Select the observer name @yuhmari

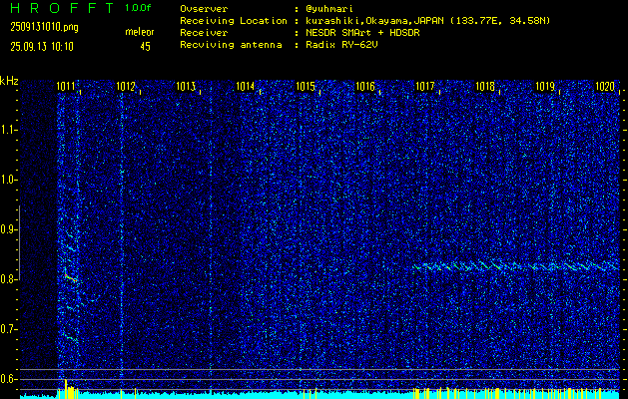point(328,9)
